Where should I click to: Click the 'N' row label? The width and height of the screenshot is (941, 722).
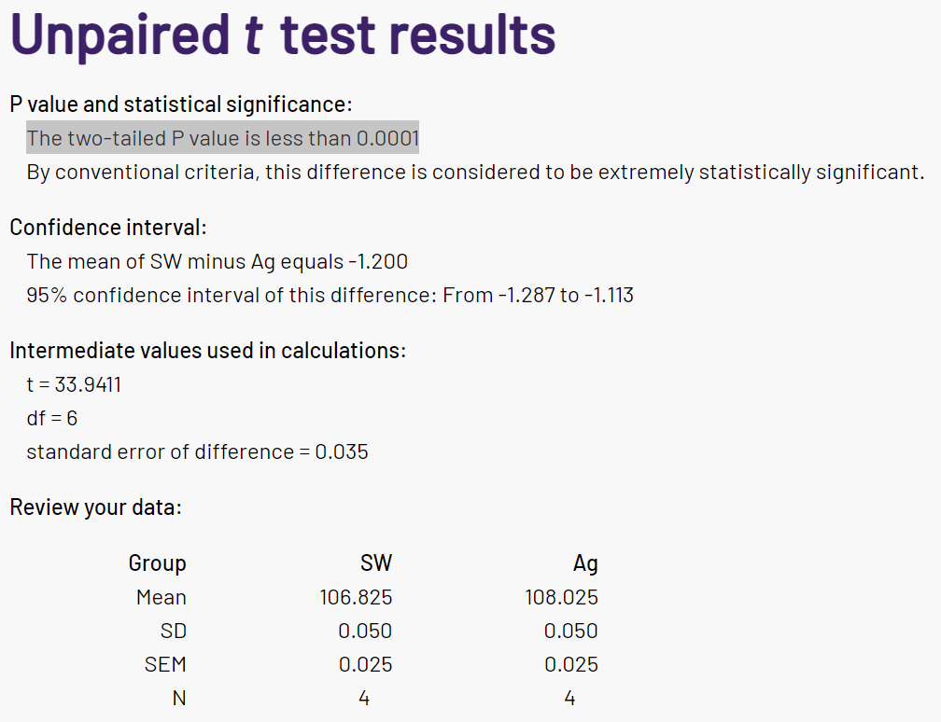pos(179,698)
